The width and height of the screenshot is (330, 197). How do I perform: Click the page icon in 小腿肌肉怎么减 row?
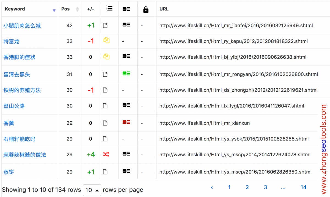point(105,26)
